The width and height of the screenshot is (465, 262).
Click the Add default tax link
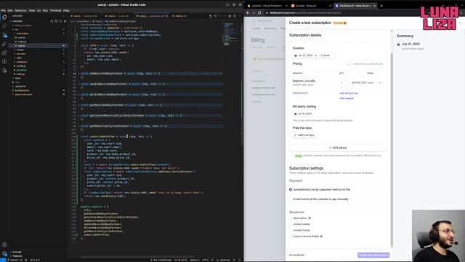tap(349, 93)
